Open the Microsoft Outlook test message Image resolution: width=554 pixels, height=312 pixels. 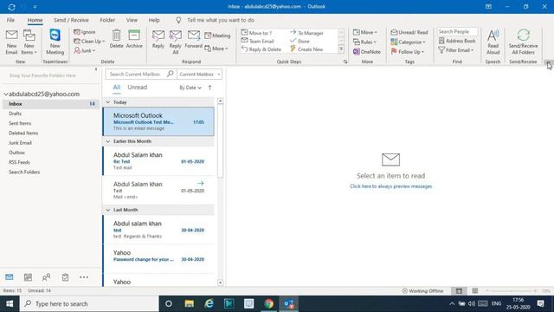click(x=158, y=121)
